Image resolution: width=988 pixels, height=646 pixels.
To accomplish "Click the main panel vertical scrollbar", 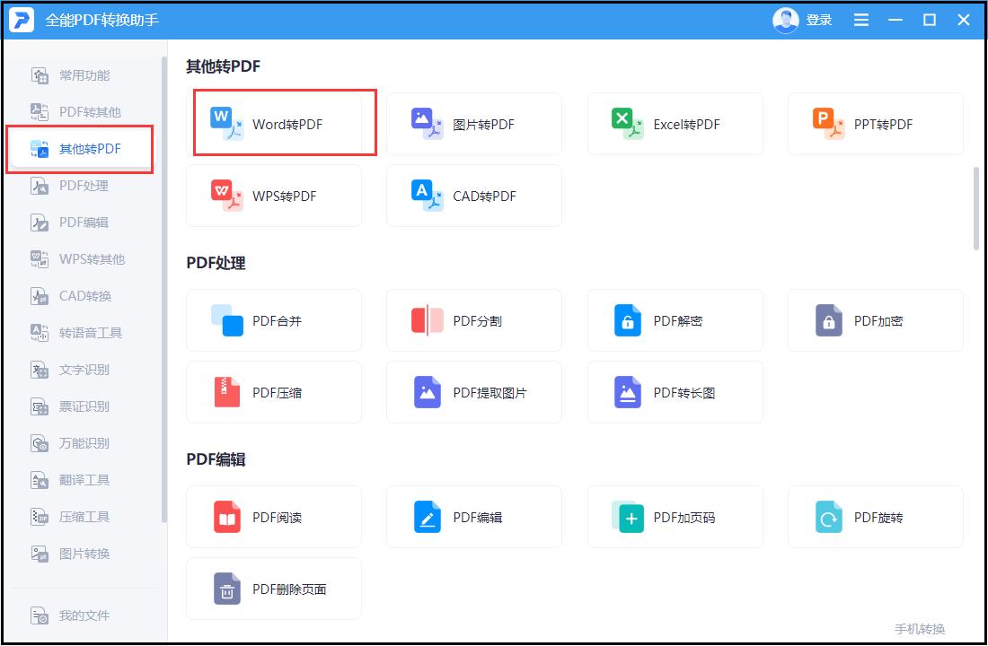I will 976,208.
